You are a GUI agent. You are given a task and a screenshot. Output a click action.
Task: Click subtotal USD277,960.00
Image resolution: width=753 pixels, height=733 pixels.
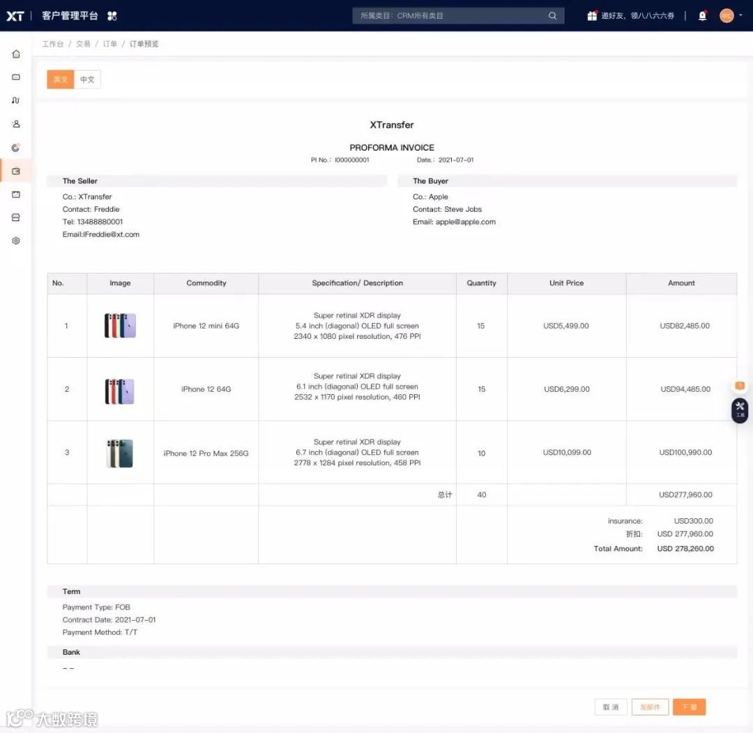point(686,494)
